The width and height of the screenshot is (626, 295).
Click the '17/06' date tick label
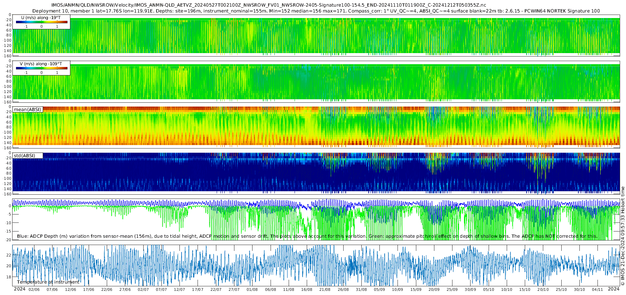89,289
